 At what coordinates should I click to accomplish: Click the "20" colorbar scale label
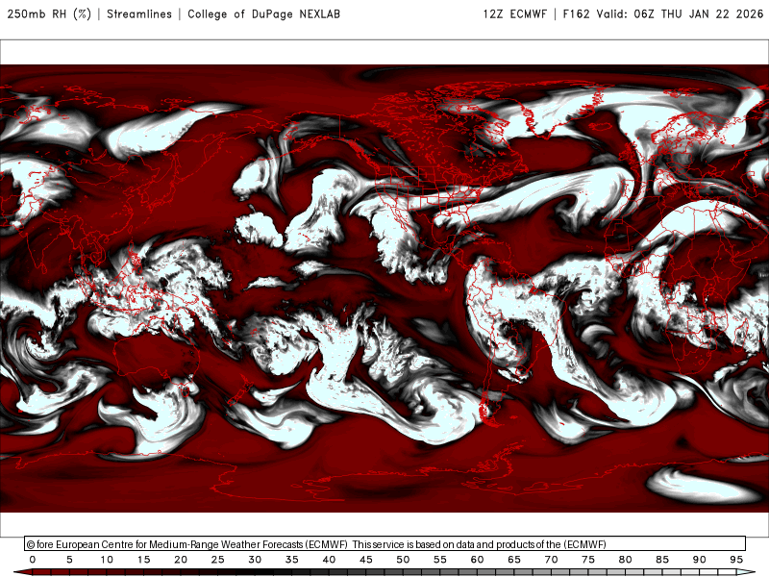(181, 560)
